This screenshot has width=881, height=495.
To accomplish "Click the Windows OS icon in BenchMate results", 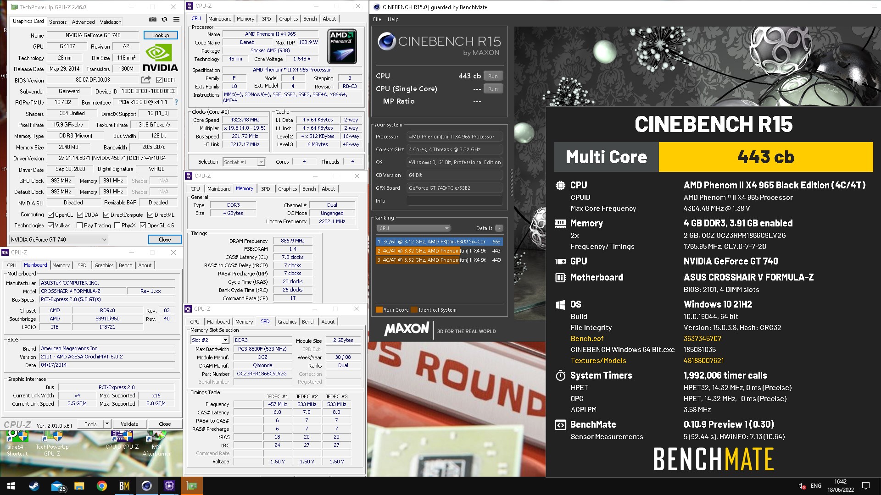I will point(560,305).
